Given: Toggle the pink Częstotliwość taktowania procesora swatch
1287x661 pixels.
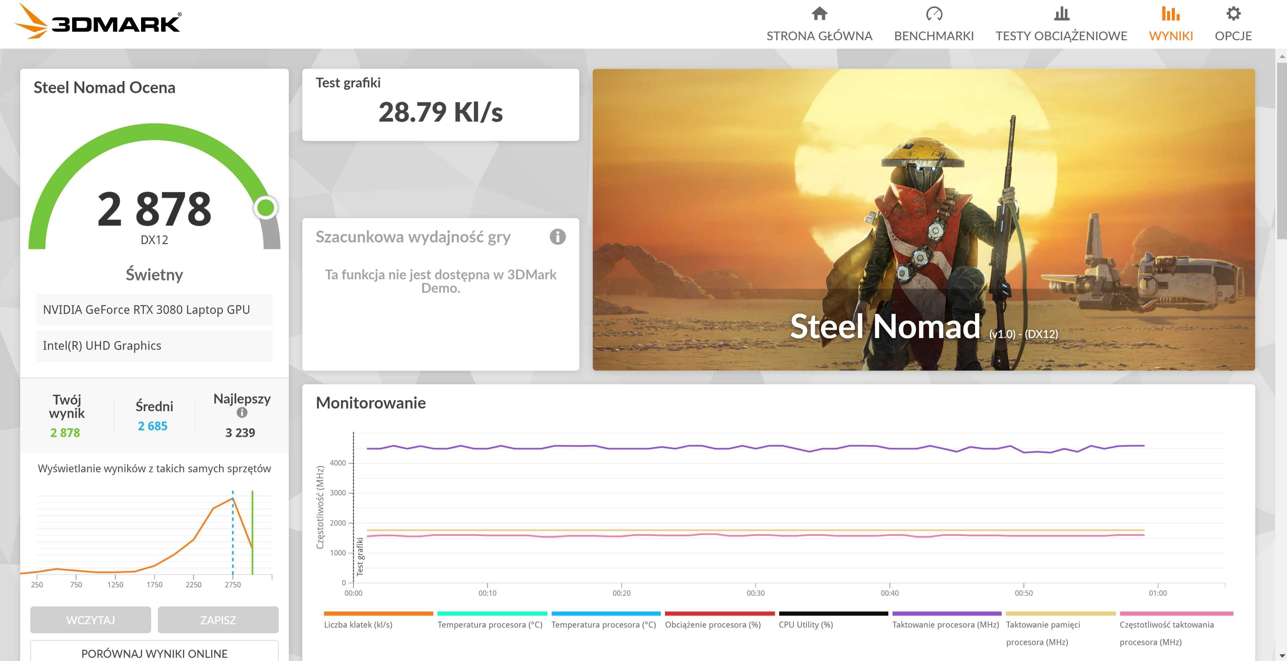Looking at the screenshot, I should pos(1177,613).
